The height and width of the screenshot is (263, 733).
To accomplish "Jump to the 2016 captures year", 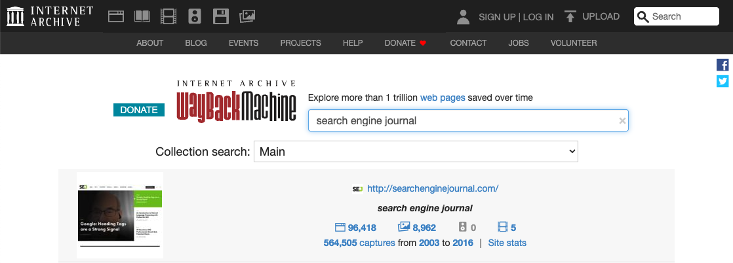I will (x=463, y=243).
